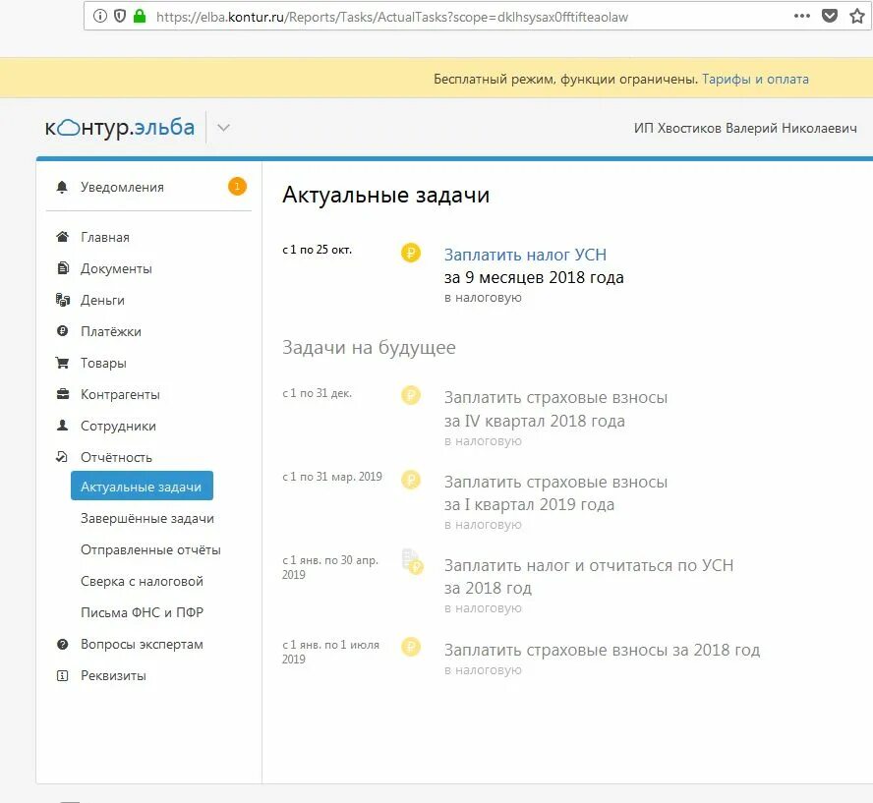Open the Завершённые задачи submenu item

(147, 519)
